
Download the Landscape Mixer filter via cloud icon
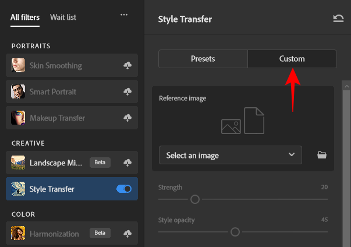click(x=127, y=163)
